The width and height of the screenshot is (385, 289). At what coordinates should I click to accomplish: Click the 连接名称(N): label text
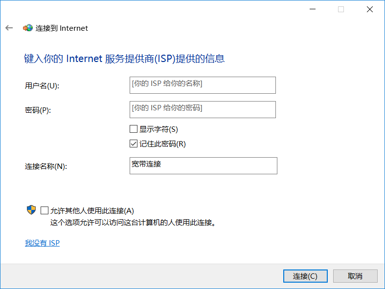point(46,166)
